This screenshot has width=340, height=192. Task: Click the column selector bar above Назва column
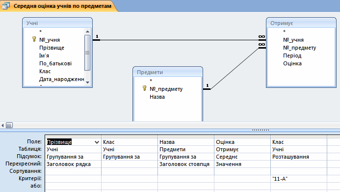[186, 137]
